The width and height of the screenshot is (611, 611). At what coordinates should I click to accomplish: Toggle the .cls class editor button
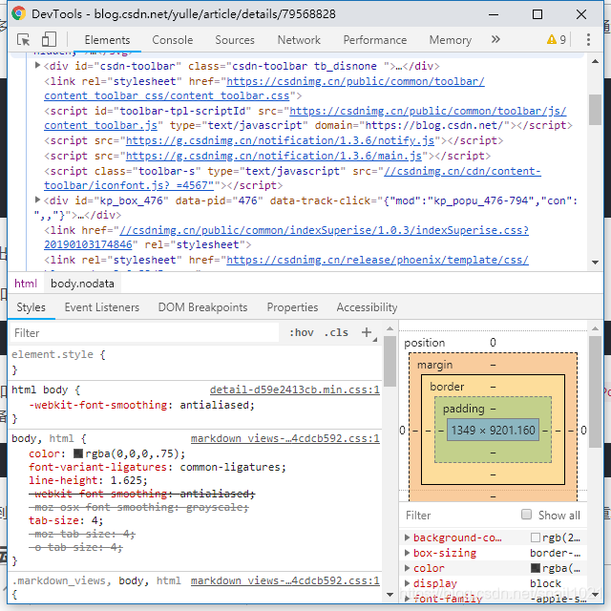tap(336, 332)
